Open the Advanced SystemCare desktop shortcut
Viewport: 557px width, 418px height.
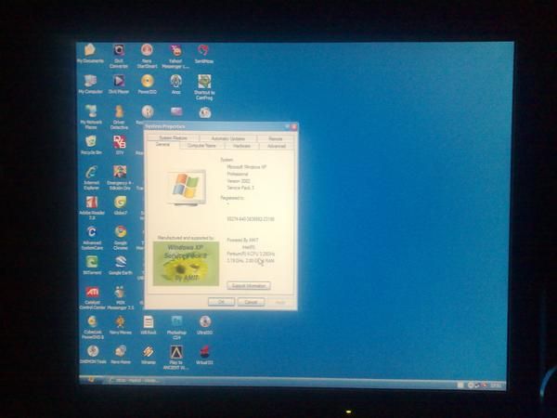92,238
